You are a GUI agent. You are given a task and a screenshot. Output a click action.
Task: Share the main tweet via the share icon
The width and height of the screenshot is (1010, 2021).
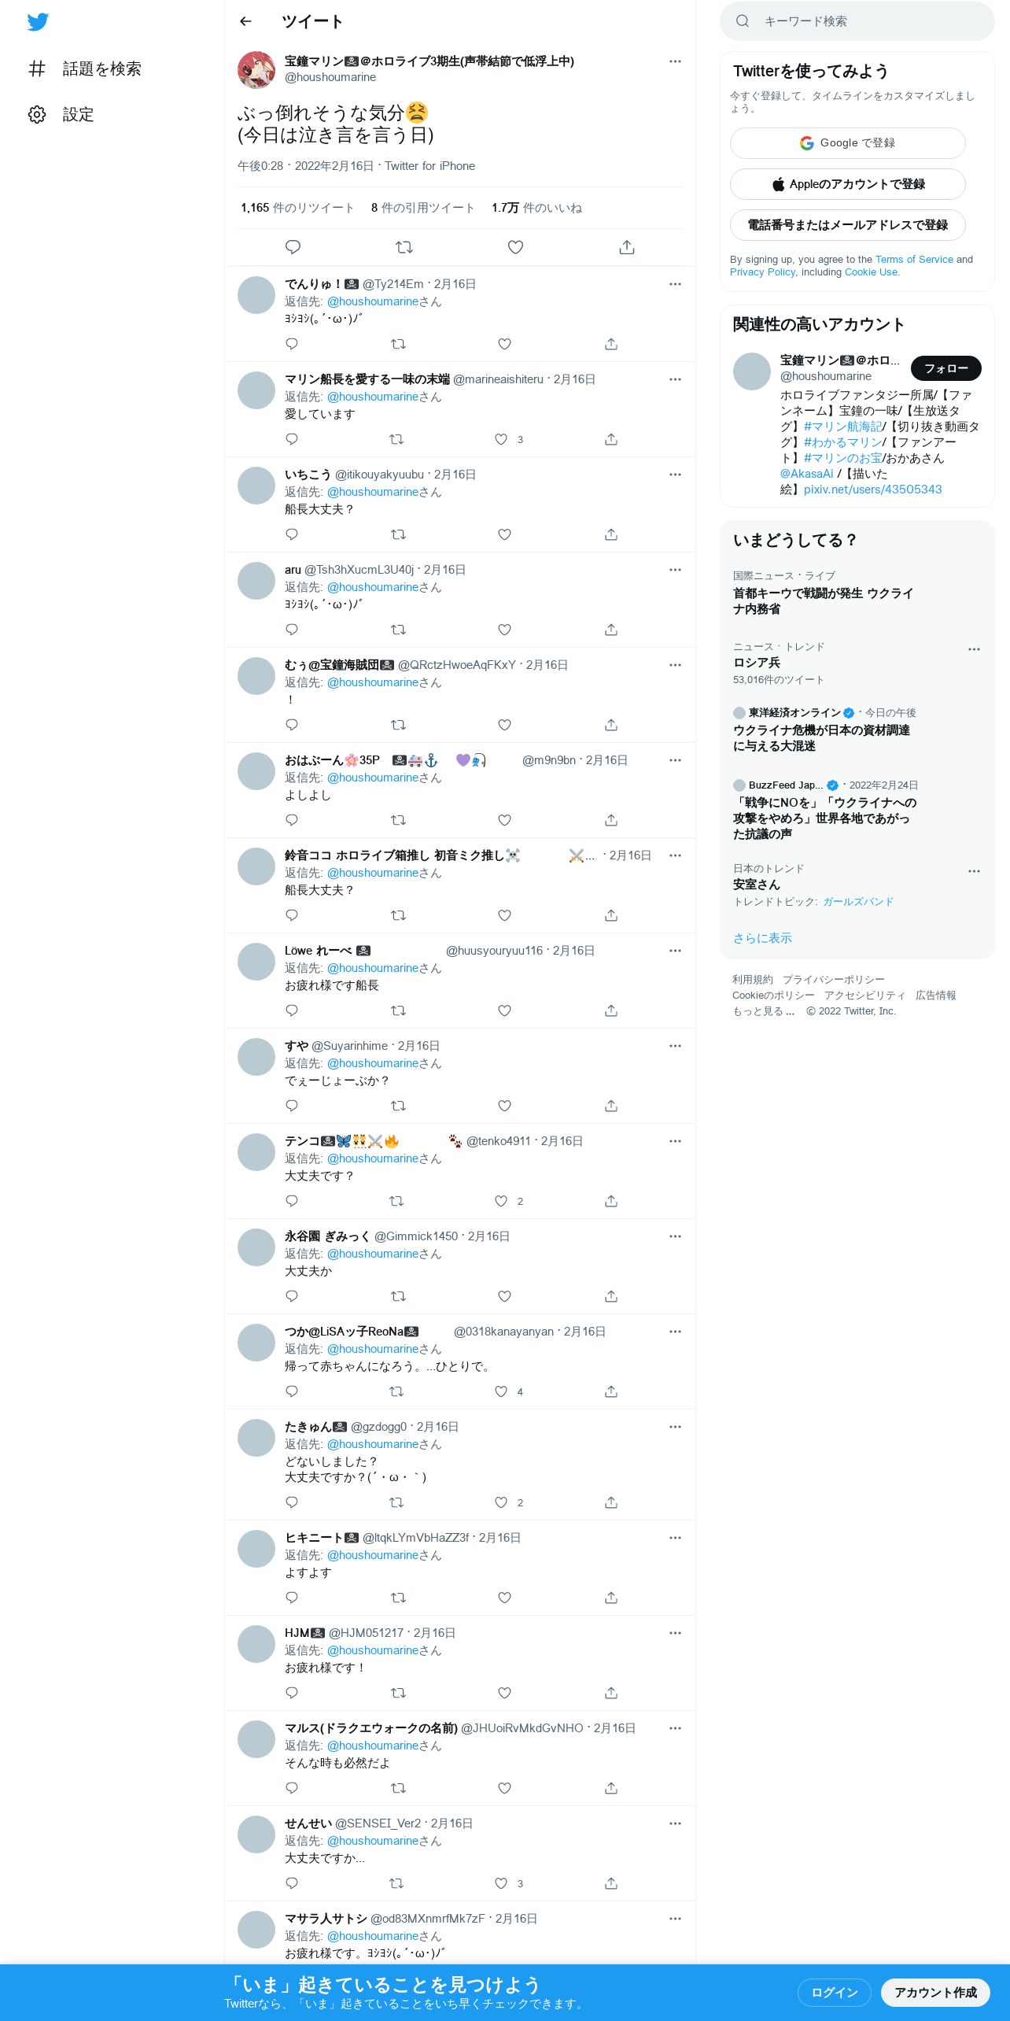(x=627, y=247)
